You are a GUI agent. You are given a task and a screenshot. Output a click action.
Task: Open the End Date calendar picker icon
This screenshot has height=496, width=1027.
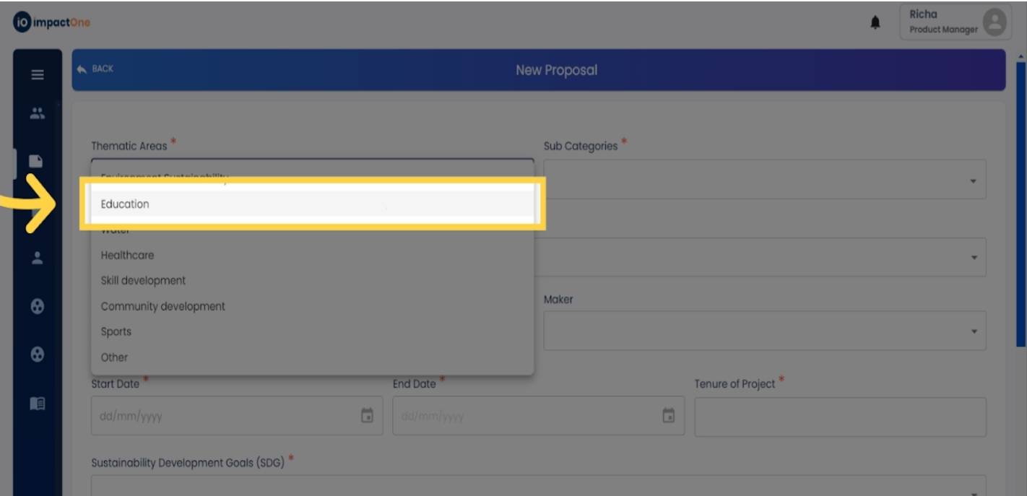point(669,416)
